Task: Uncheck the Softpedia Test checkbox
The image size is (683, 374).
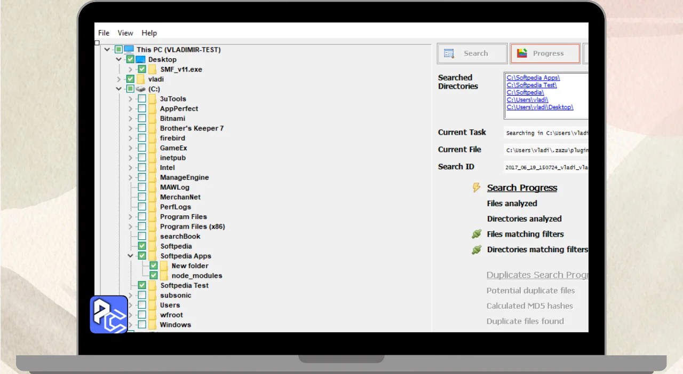Action: click(142, 285)
